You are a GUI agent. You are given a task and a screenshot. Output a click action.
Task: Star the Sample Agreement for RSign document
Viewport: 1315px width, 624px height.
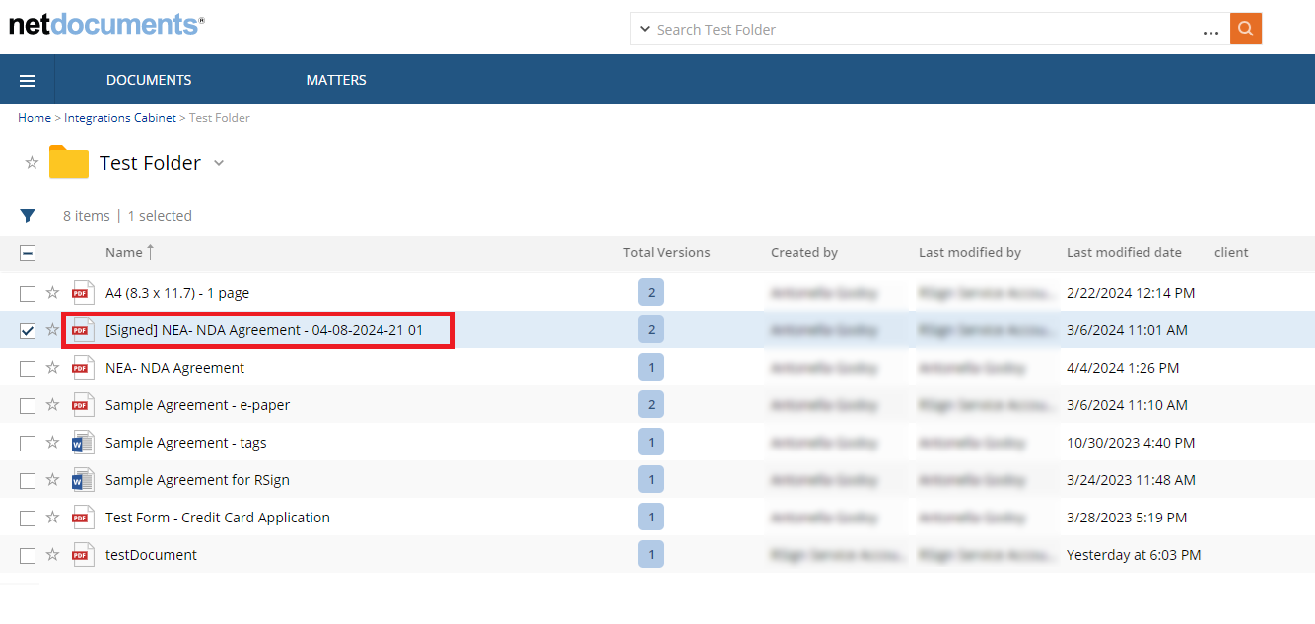click(53, 479)
